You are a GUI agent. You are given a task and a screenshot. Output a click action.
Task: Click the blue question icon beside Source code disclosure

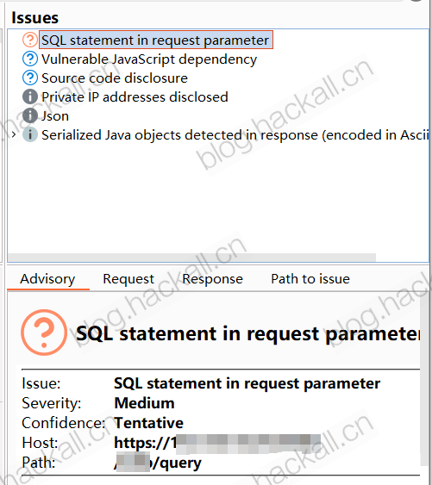tap(30, 78)
